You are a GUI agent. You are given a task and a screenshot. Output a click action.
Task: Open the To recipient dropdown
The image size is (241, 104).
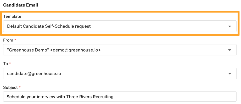click(120, 73)
